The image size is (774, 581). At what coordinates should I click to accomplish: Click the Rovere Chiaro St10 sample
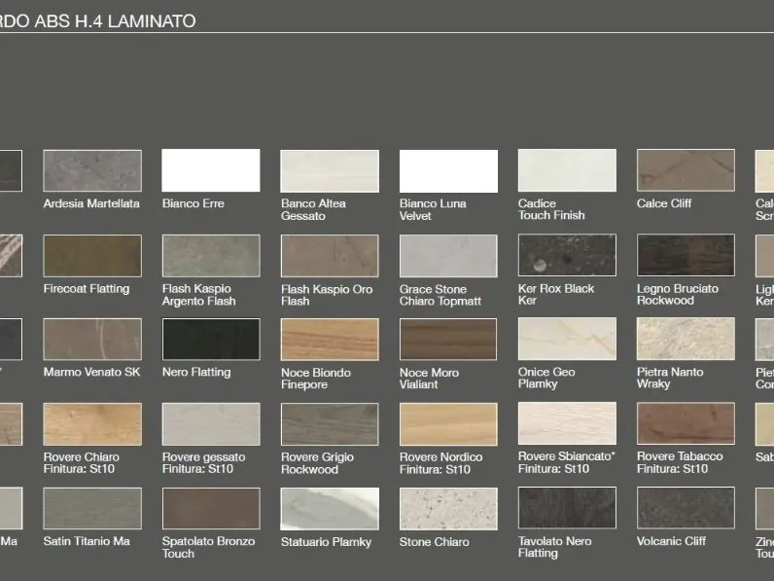pyautogui.click(x=92, y=424)
